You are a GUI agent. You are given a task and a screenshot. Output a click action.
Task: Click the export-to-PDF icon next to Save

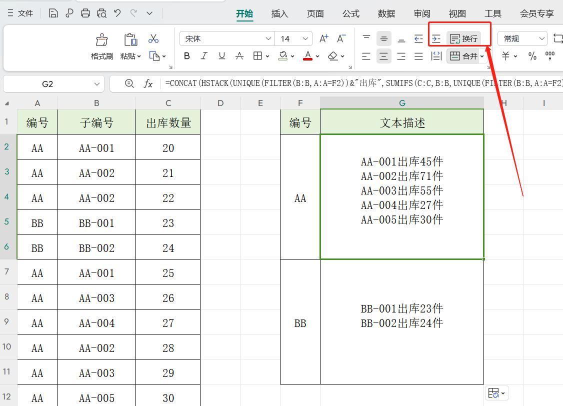pos(69,13)
